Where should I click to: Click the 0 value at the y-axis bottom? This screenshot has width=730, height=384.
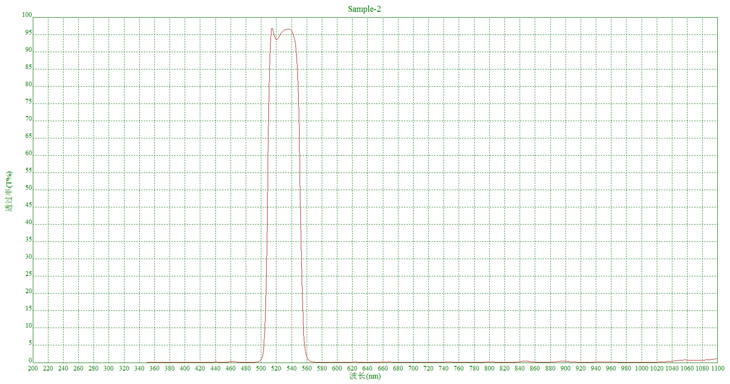coord(30,361)
